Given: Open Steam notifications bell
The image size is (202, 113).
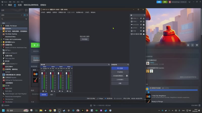Looking at the screenshot, I should [x=165, y=2].
